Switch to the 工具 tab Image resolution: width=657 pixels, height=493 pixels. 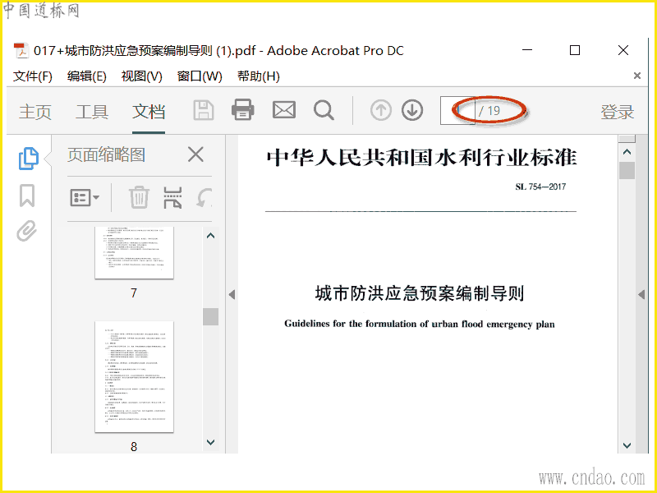pos(92,112)
